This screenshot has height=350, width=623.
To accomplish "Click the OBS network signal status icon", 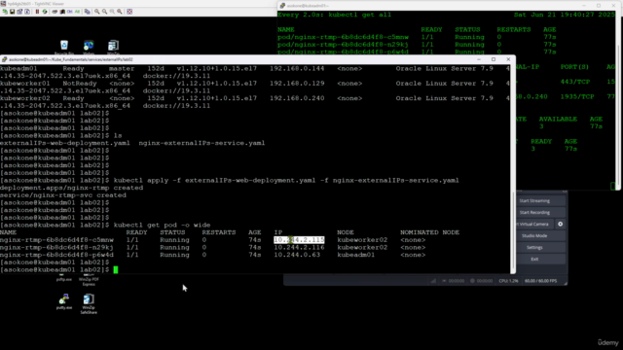I will click(433, 281).
